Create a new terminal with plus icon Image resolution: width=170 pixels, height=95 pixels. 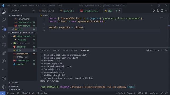pyautogui.click(x=156, y=50)
